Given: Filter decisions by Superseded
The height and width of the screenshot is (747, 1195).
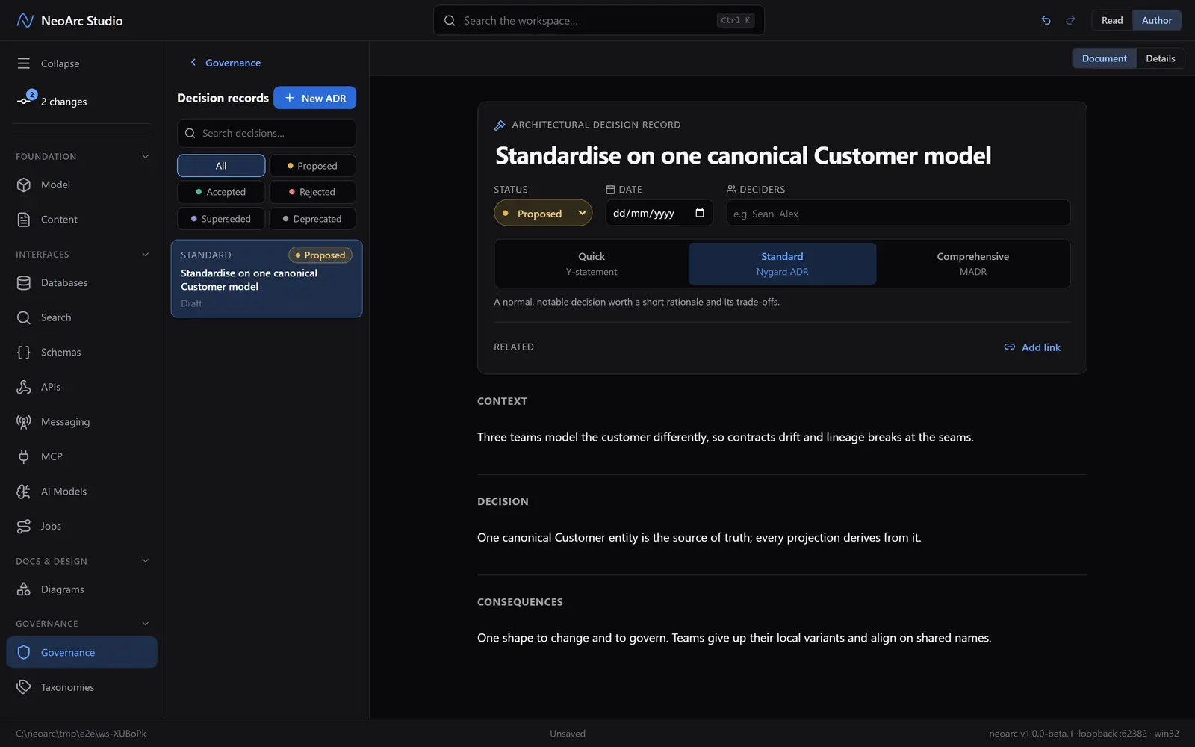Looking at the screenshot, I should point(221,219).
